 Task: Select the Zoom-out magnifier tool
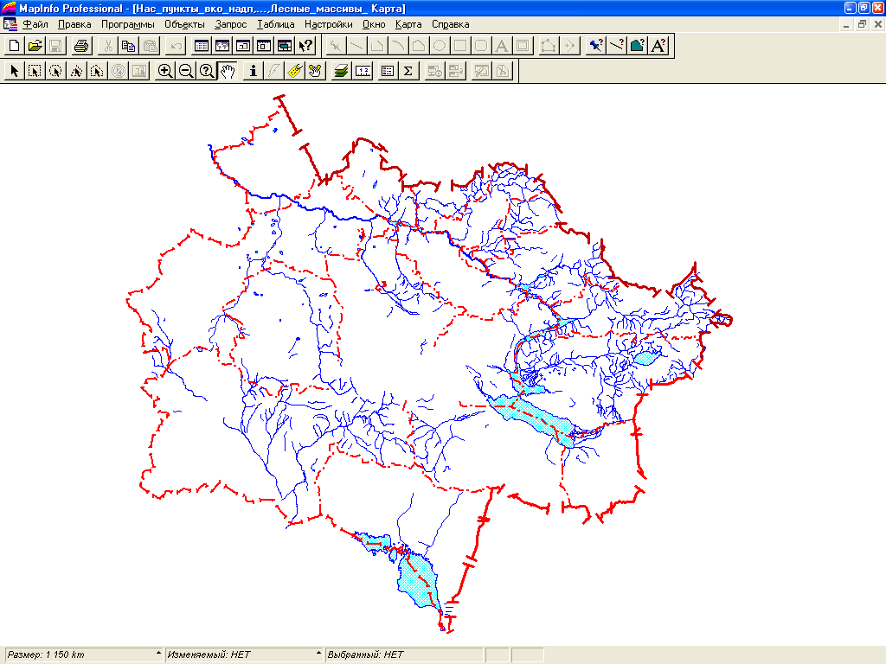point(185,71)
